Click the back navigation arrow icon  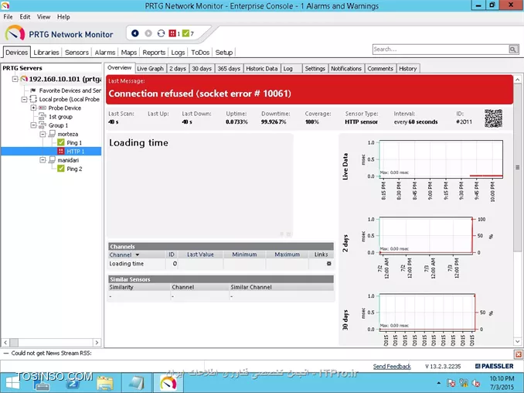[135, 33]
